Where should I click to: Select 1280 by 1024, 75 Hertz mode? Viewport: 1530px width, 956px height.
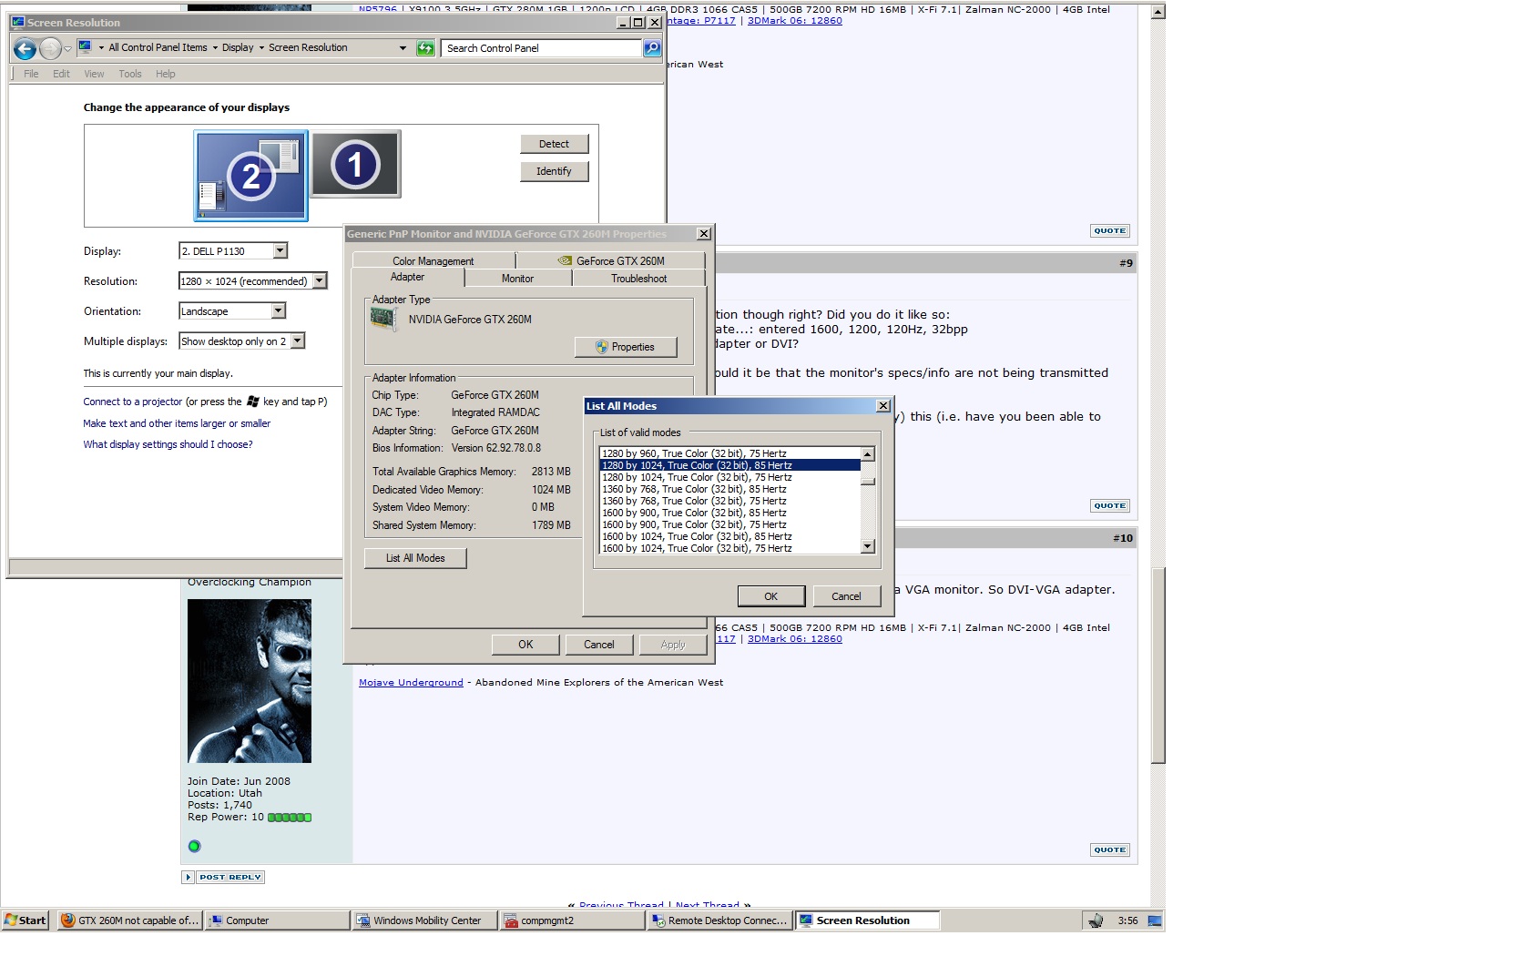pos(729,477)
